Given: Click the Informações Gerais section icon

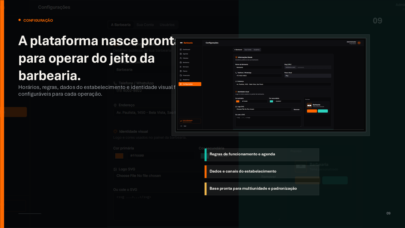Looking at the screenshot, I should pyautogui.click(x=236, y=57).
